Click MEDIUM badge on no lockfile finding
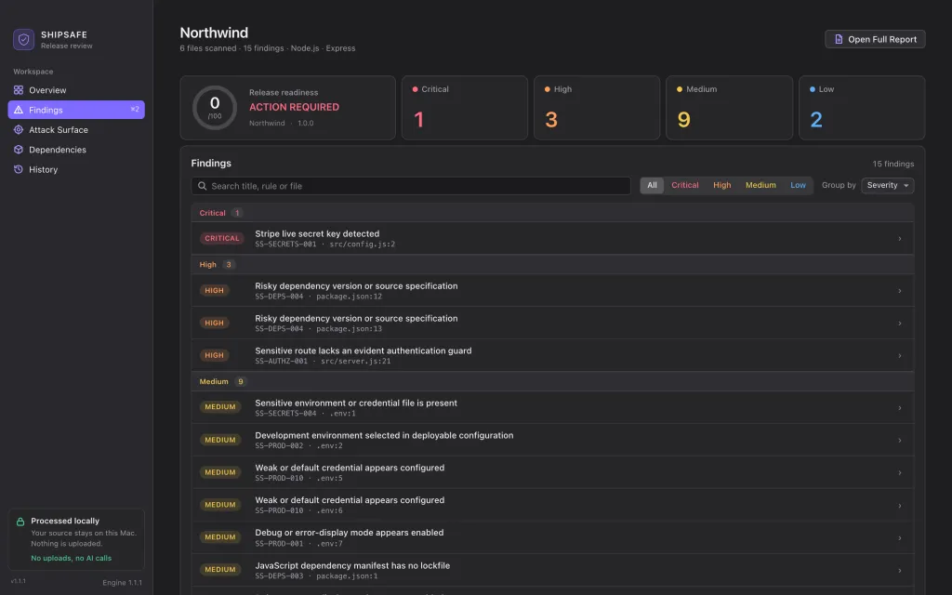952x595 pixels. 219,570
